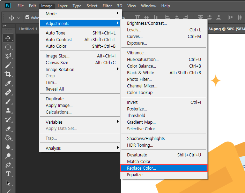The width and height of the screenshot is (245, 193).
Task: Select the Polygonal Lasso tool
Action: coord(8,56)
